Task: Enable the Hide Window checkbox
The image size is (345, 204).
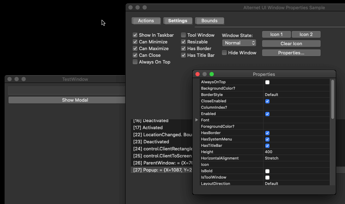Action: click(x=224, y=53)
